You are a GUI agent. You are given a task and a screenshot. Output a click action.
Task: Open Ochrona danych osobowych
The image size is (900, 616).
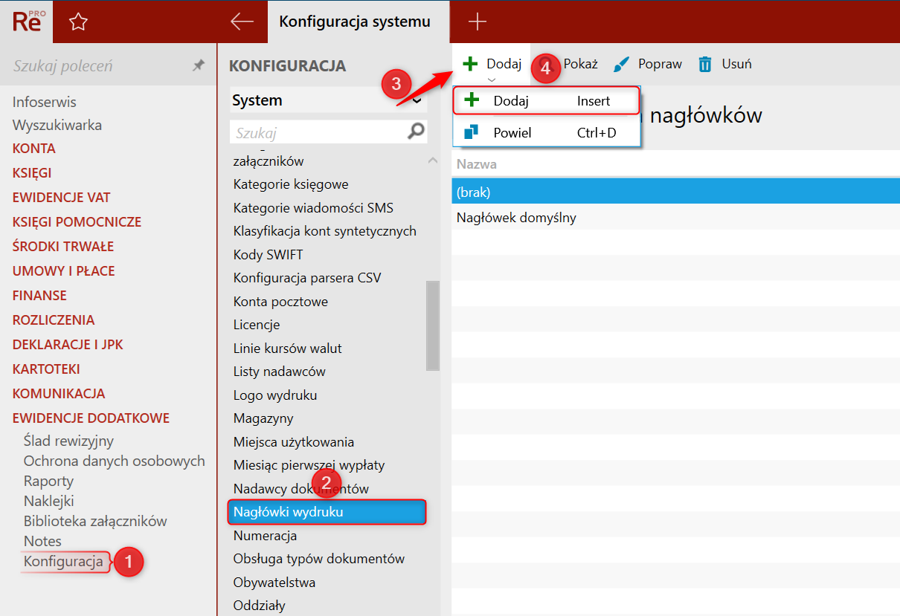pyautogui.click(x=115, y=461)
